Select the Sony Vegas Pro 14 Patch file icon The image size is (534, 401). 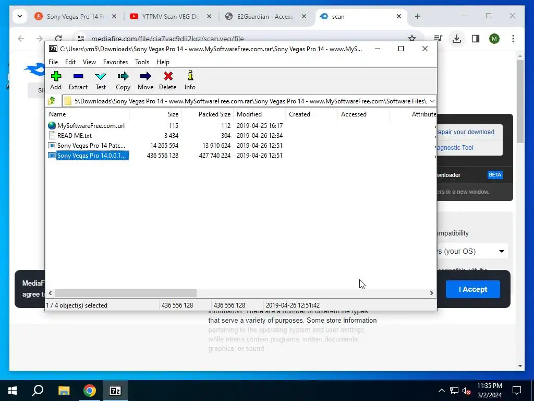click(52, 145)
